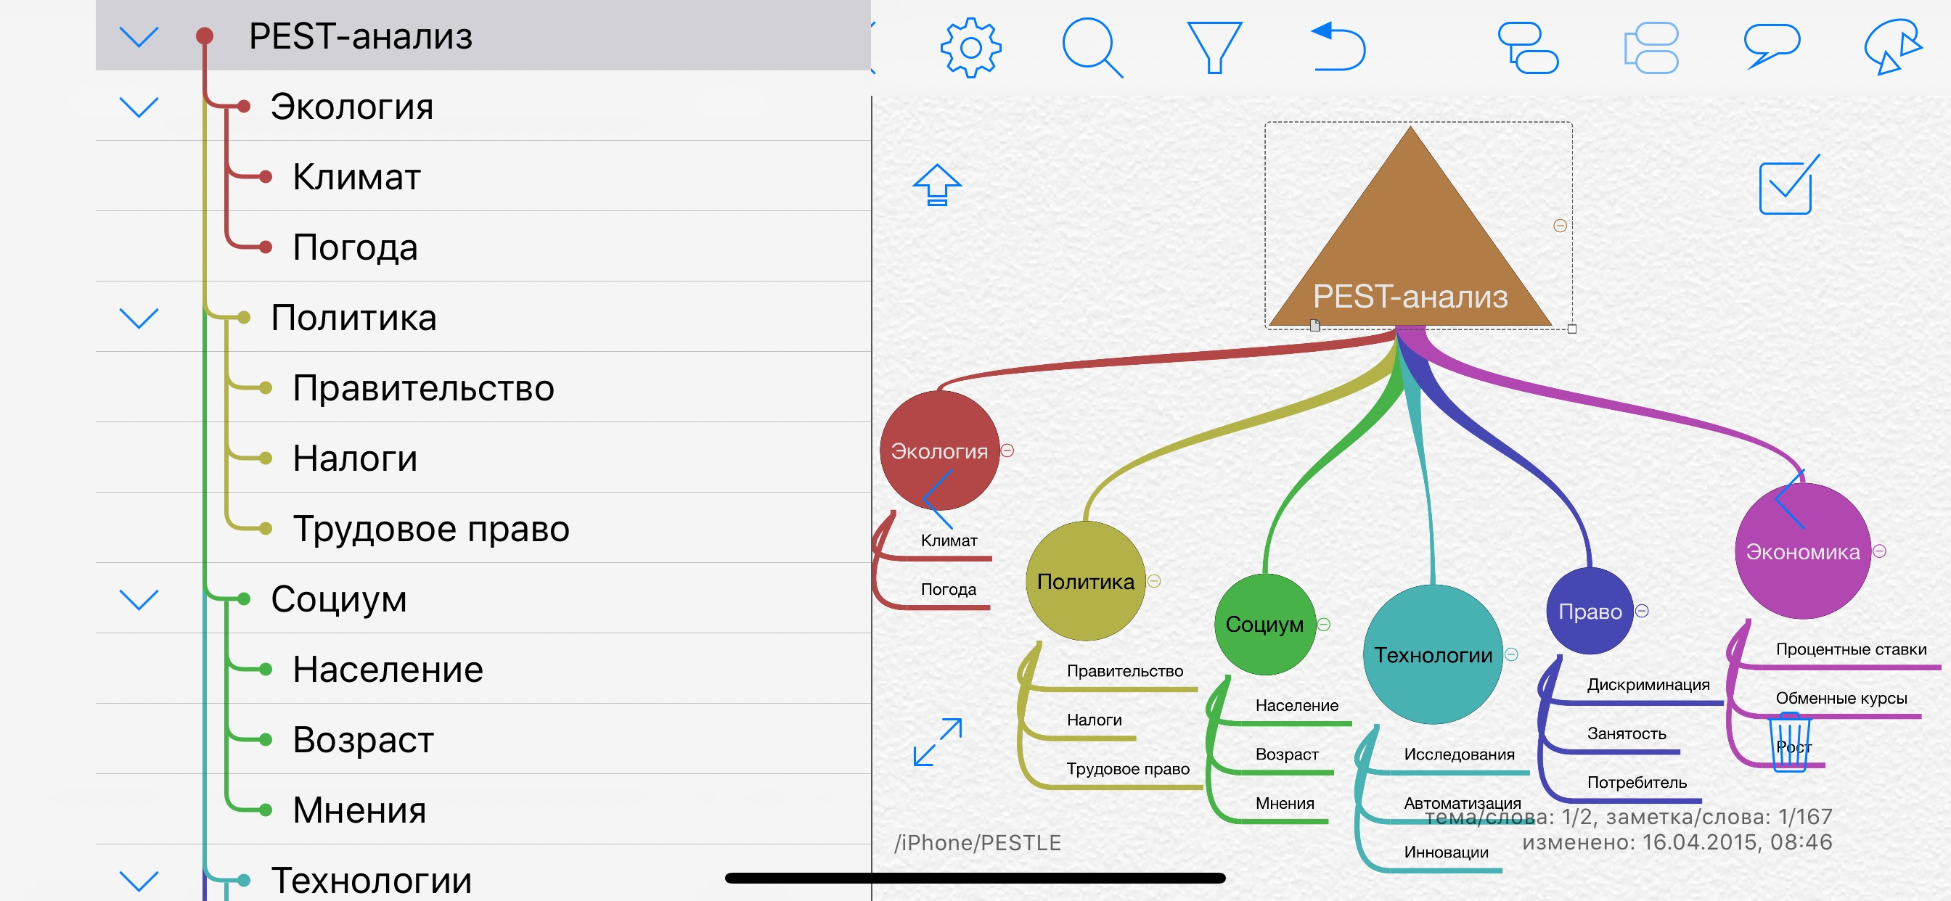Tap the blue trash can icon
This screenshot has height=901, width=1951.
1790,742
